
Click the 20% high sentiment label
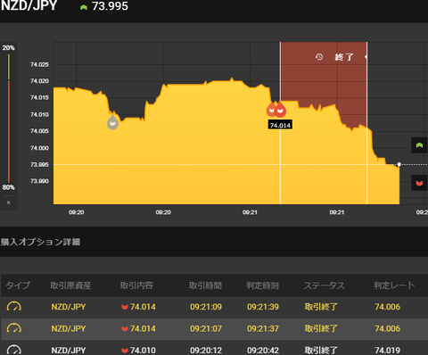(x=8, y=47)
